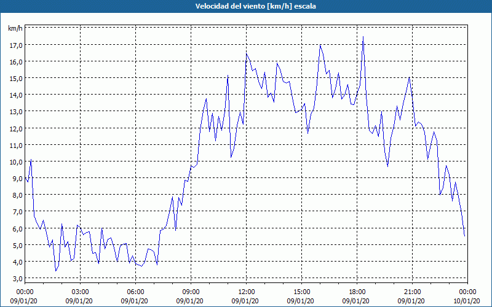Click the 7,0 y-axis value

pyautogui.click(x=18, y=212)
